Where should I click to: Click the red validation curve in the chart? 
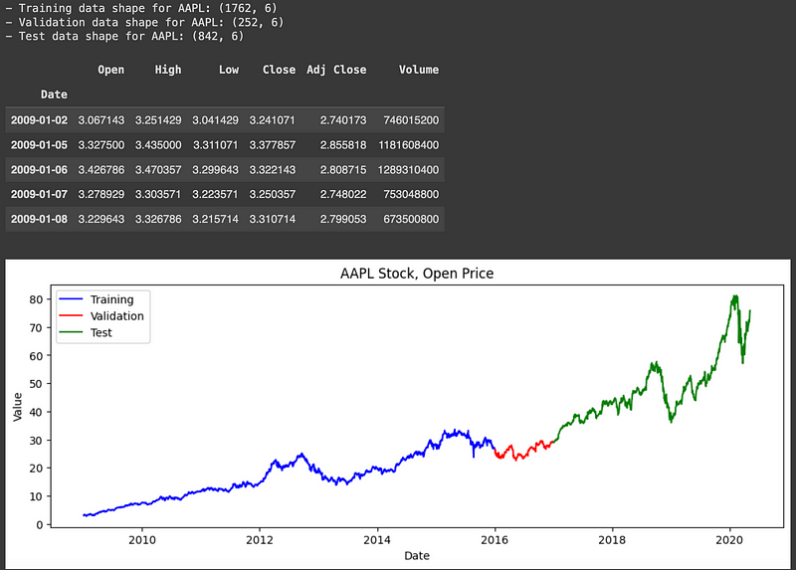pyautogui.click(x=523, y=453)
